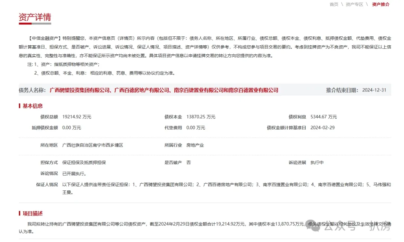Click the 代垫费用 value 0.00 万元
Viewport: 404px width, 242px height.
pyautogui.click(x=196, y=128)
